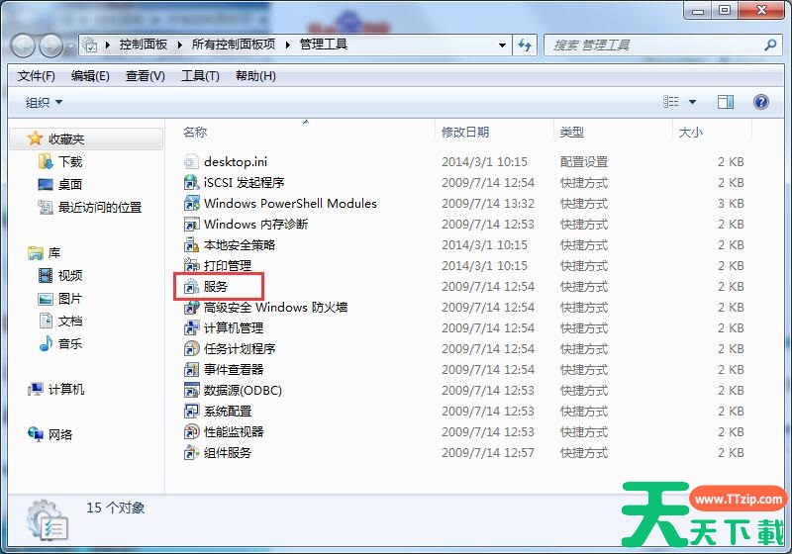Select the 数据源(ODBC) icon

191,391
